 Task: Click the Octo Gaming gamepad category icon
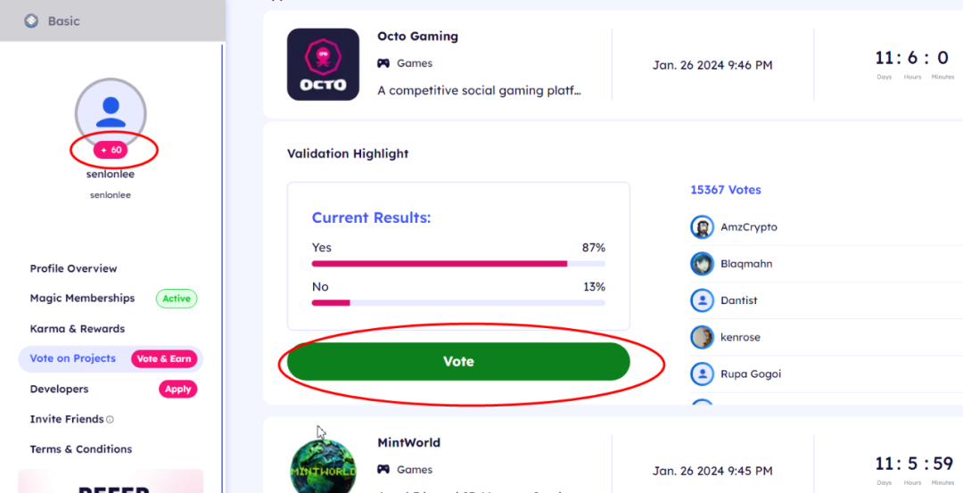click(x=383, y=63)
